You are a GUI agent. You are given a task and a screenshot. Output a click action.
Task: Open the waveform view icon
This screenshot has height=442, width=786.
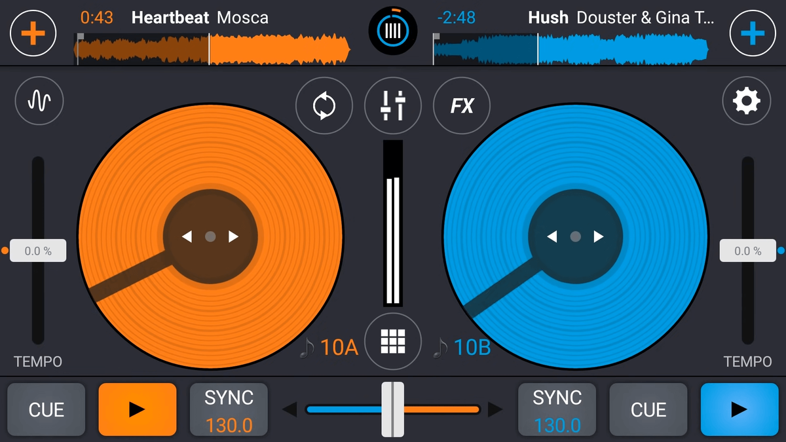coord(39,101)
